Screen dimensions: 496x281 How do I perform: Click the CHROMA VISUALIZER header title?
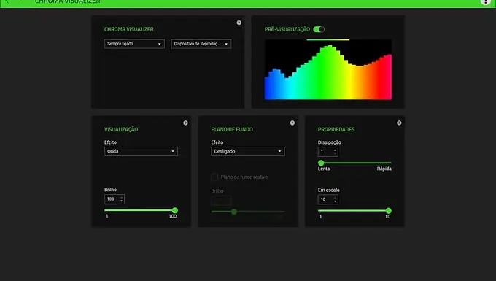[x=67, y=1]
